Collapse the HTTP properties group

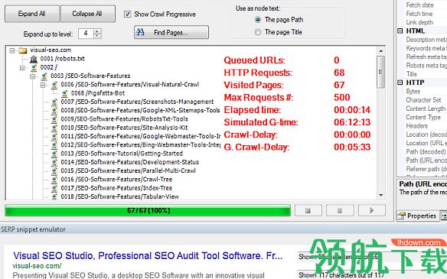point(400,83)
